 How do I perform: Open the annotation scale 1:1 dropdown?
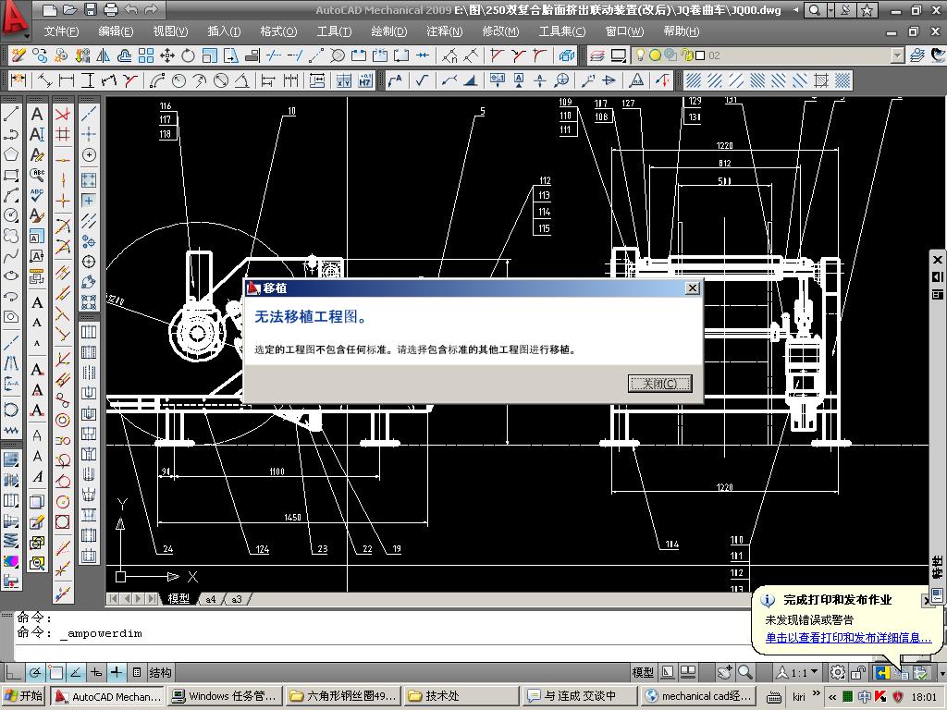798,672
